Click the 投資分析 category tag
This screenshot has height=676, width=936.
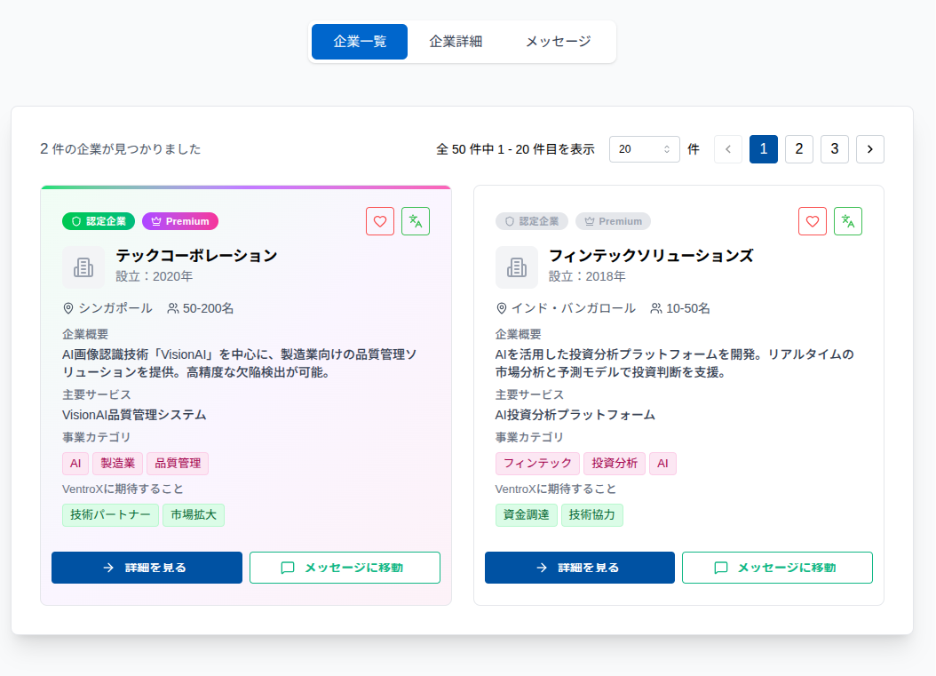coord(615,464)
